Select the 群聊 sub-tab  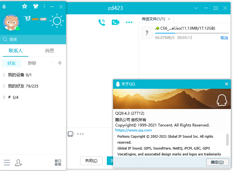32,63
